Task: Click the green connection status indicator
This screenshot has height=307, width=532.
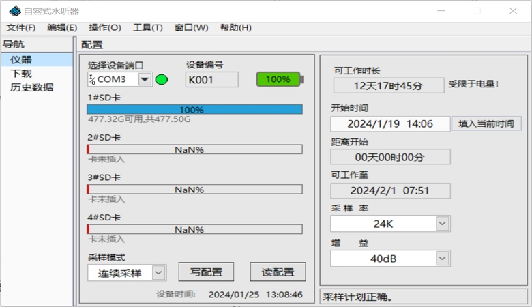Action: 162,79
